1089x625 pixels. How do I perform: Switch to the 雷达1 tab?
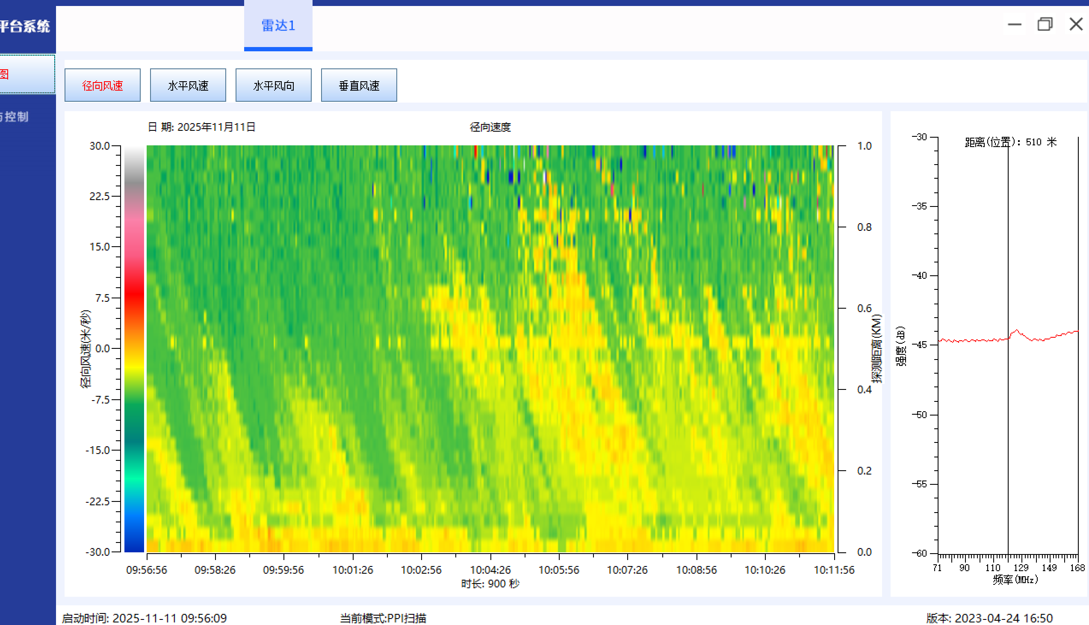[278, 26]
